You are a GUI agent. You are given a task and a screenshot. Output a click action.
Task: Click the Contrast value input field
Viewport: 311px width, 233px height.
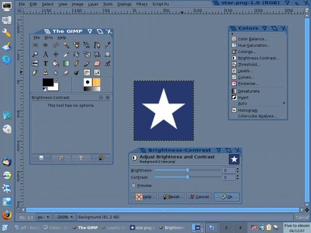(x=228, y=178)
